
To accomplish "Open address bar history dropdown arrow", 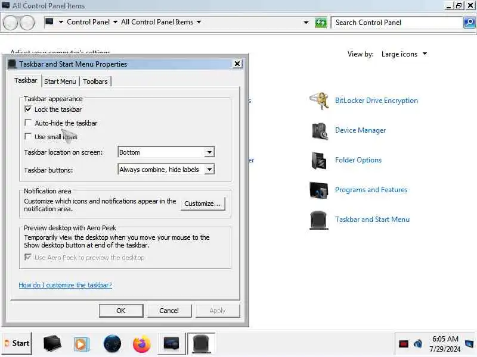I will click(x=306, y=23).
